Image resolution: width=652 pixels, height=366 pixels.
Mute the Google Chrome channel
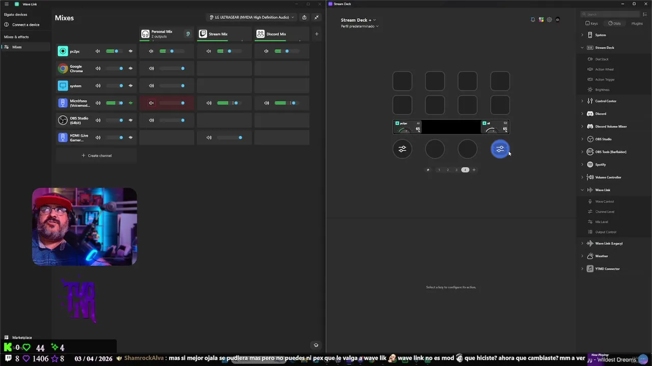tap(98, 68)
